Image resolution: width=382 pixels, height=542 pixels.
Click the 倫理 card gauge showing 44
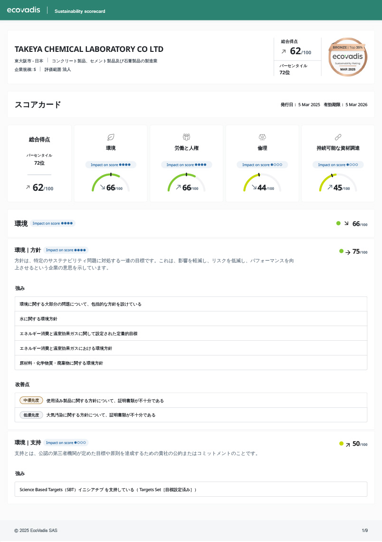tap(262, 183)
